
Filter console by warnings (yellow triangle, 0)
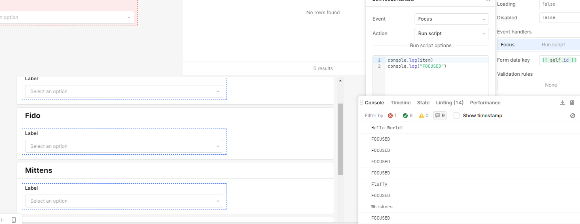point(423,116)
